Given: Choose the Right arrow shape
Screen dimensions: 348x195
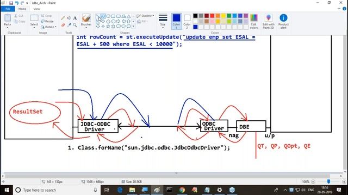Looking at the screenshot, I should click(119, 22).
